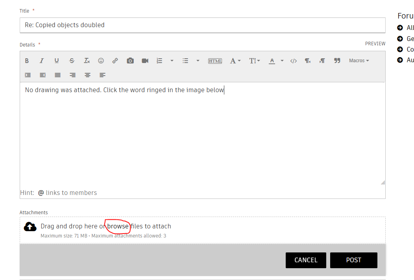Navigate to the General forum link

coord(410,39)
